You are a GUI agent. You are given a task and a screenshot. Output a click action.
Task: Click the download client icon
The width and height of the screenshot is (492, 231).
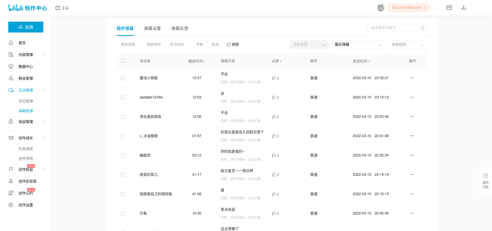[464, 8]
